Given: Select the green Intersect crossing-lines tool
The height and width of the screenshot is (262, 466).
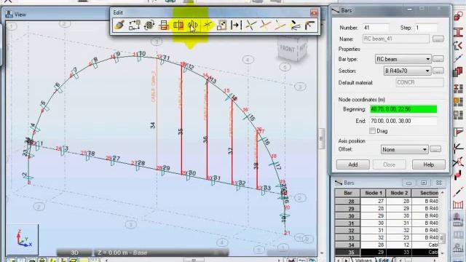Looking at the screenshot, I should (x=250, y=25).
